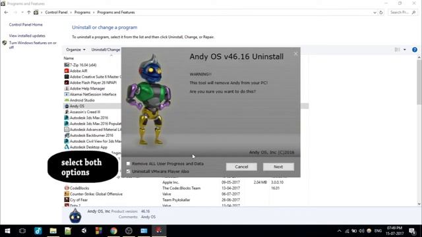The width and height of the screenshot is (422, 237).
Task: Select Autodesk Civil View for 3ds Max icon
Action: (67, 141)
